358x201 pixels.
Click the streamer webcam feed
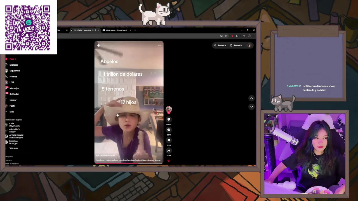tap(305, 154)
